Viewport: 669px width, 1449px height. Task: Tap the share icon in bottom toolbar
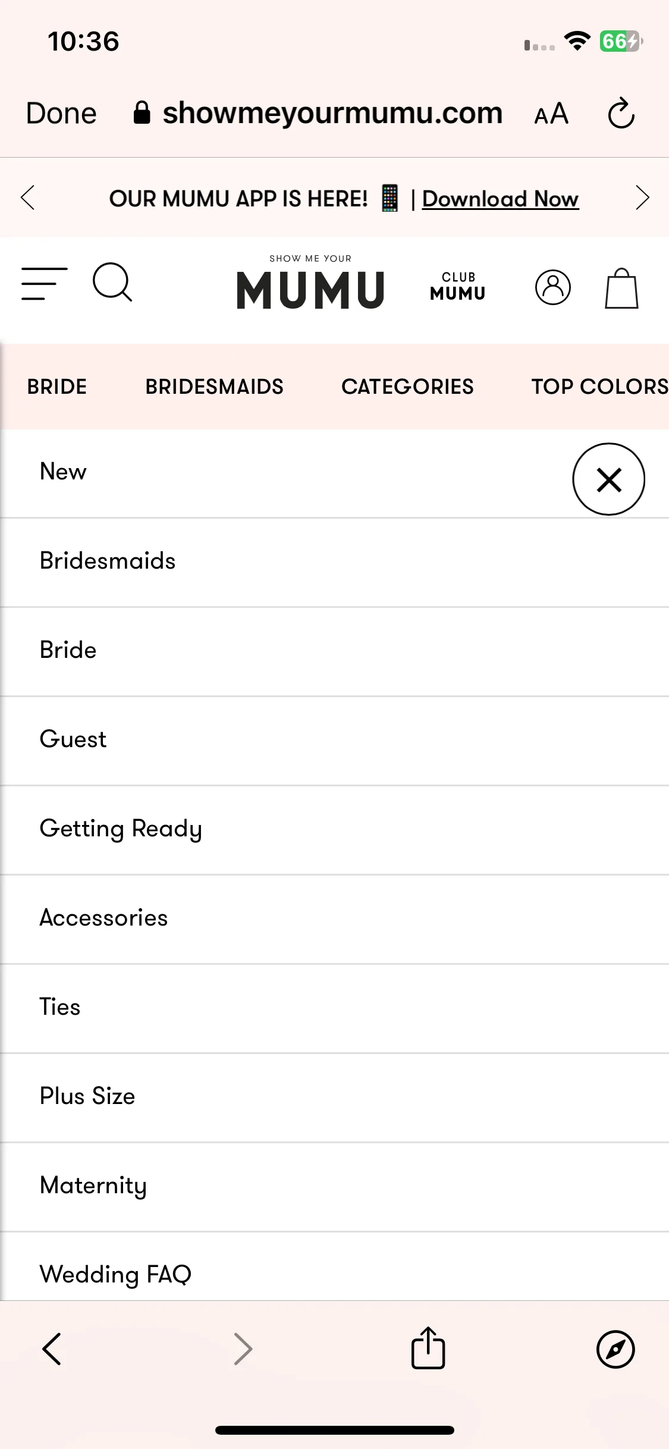pos(428,1348)
